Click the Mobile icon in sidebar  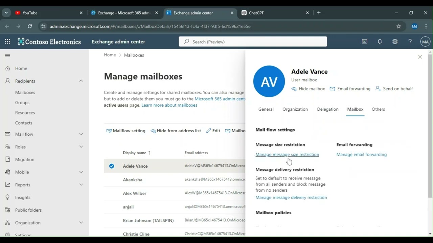tap(8, 172)
